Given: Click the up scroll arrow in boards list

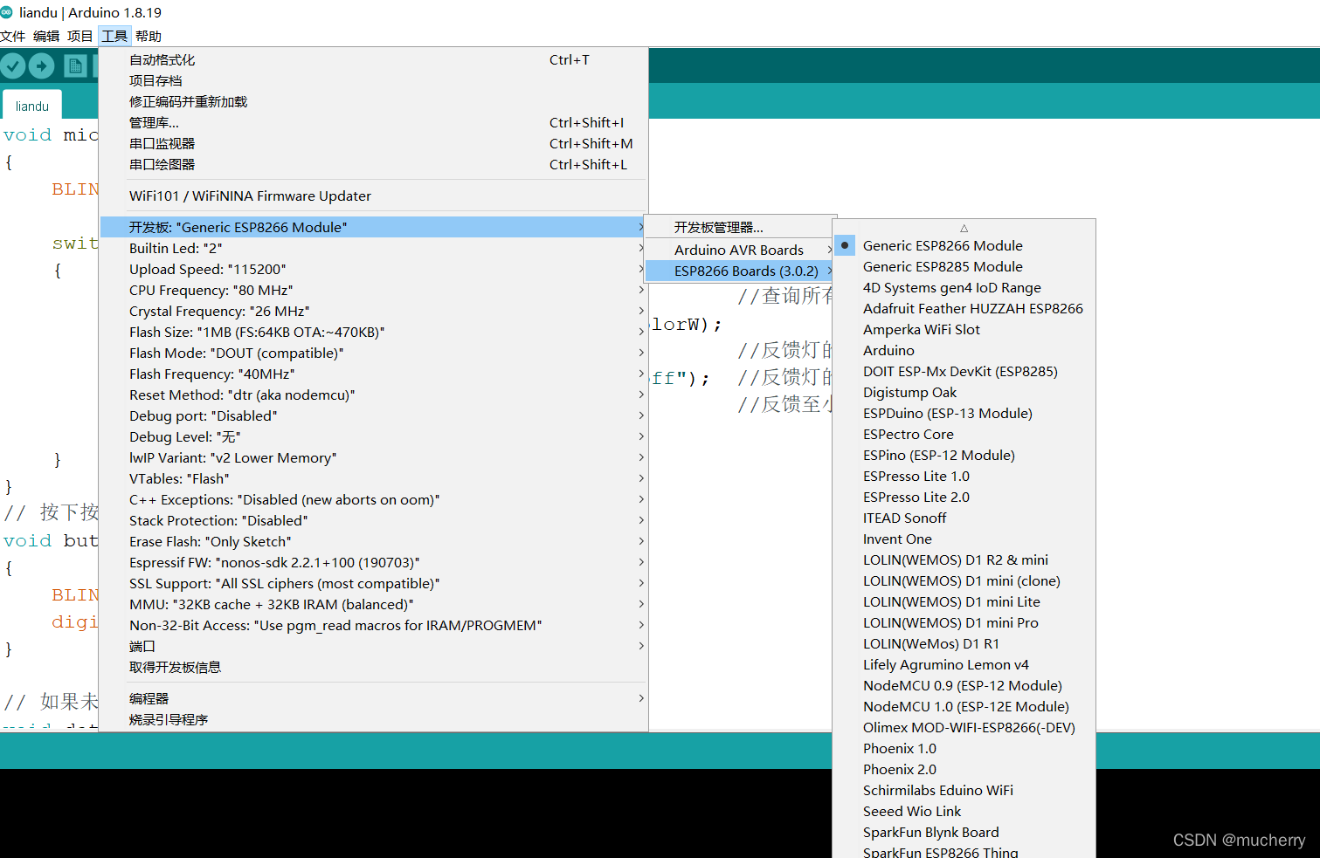Looking at the screenshot, I should (x=964, y=228).
